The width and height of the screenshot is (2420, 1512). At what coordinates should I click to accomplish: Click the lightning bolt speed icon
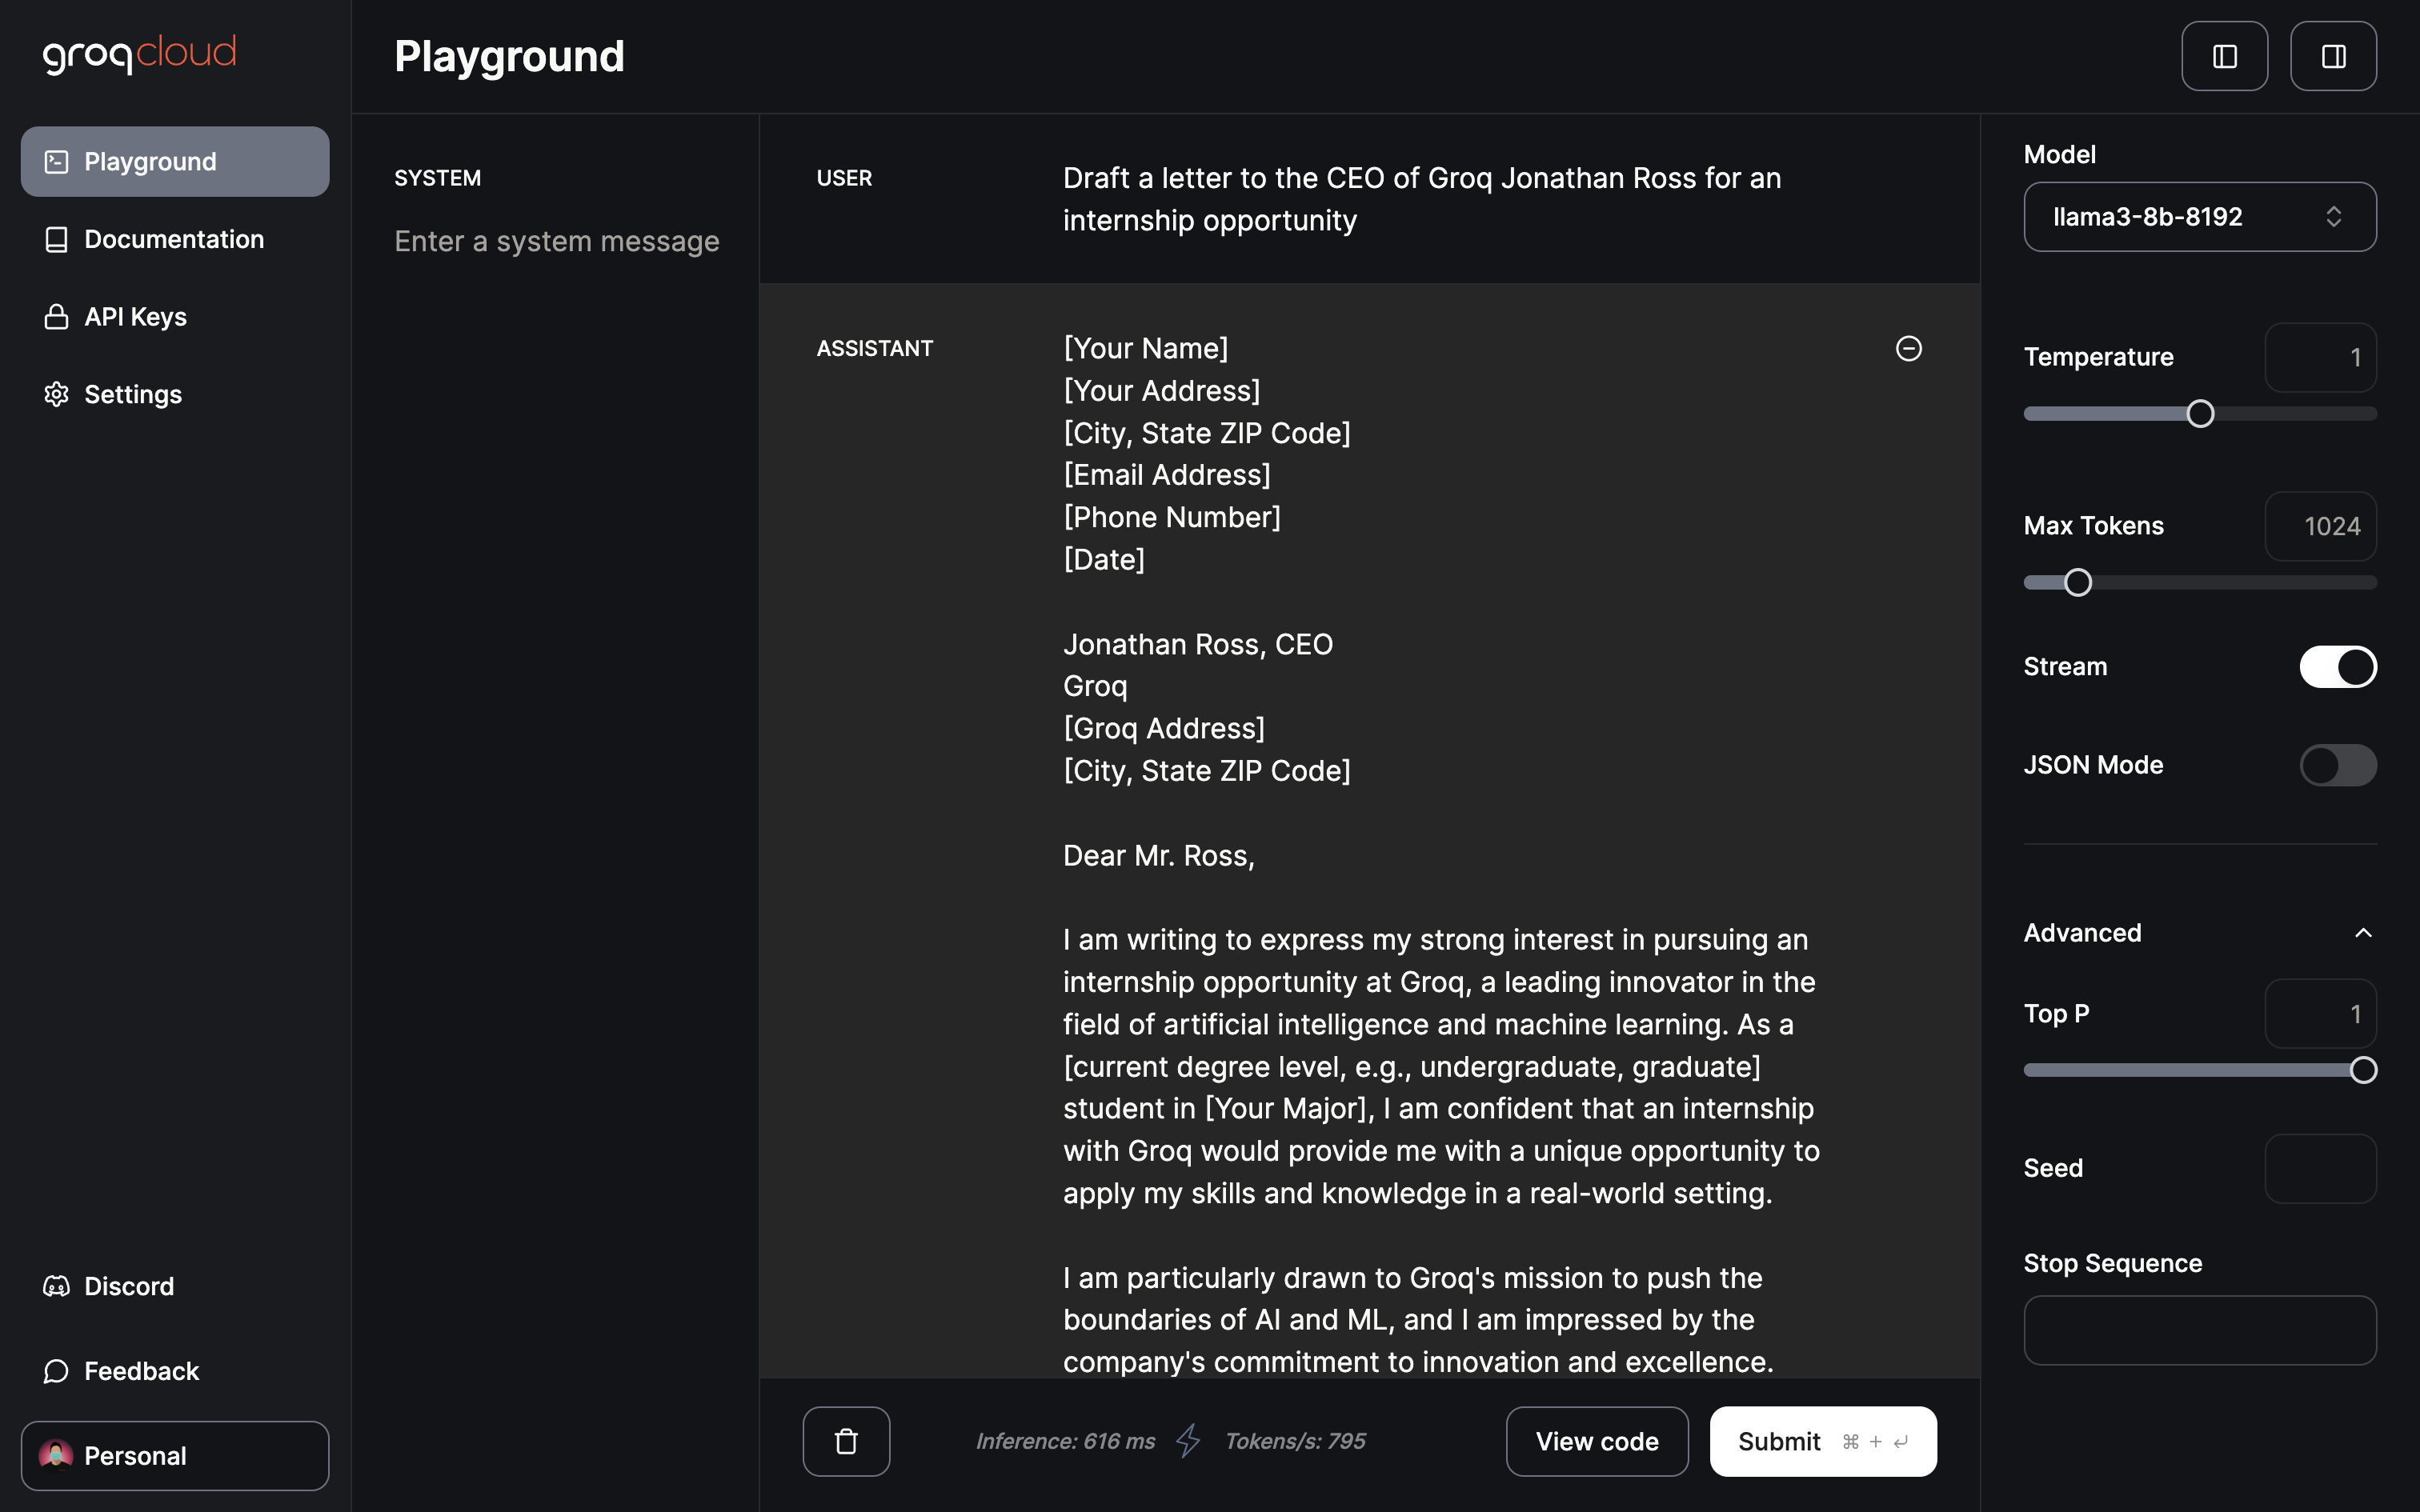tap(1188, 1441)
